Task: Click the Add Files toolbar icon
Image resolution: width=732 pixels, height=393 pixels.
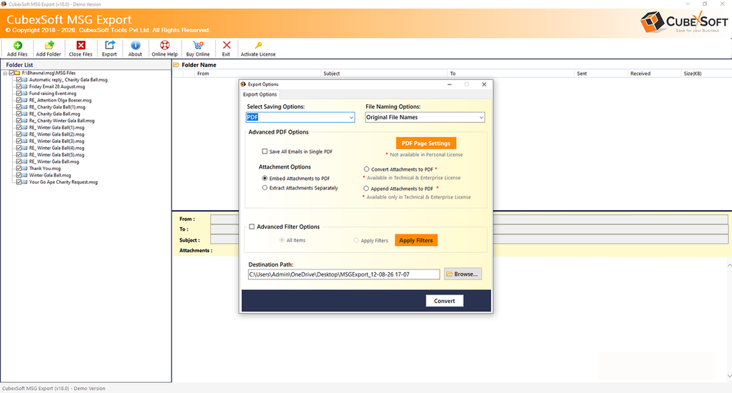Action: (x=17, y=45)
